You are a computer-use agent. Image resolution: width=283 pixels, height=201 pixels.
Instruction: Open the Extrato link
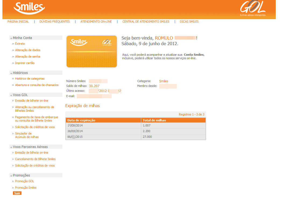tap(20, 44)
